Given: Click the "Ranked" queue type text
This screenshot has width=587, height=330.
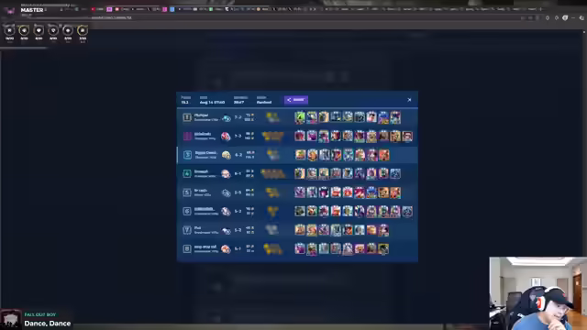Looking at the screenshot, I should [264, 102].
